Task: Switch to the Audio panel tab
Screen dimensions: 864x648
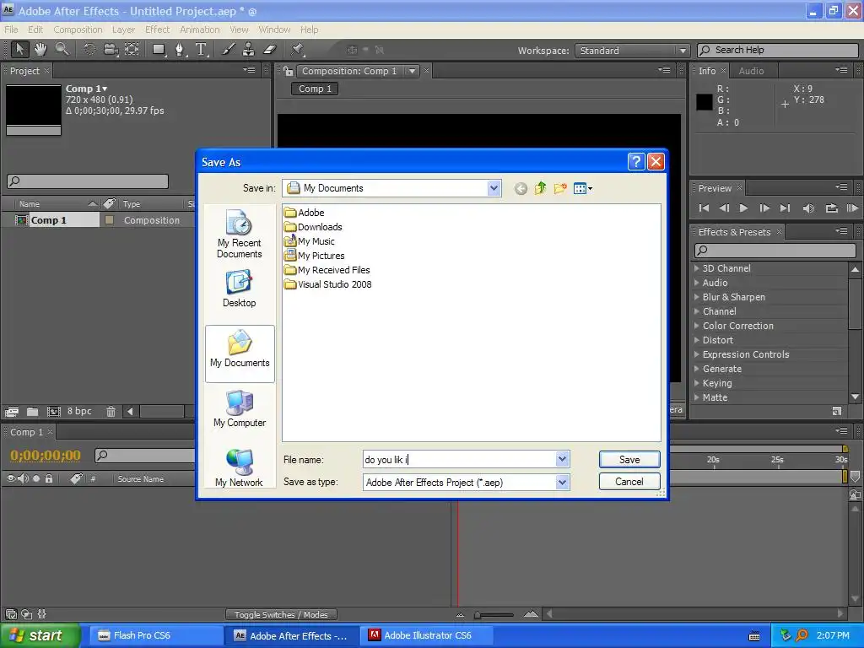Action: point(751,71)
